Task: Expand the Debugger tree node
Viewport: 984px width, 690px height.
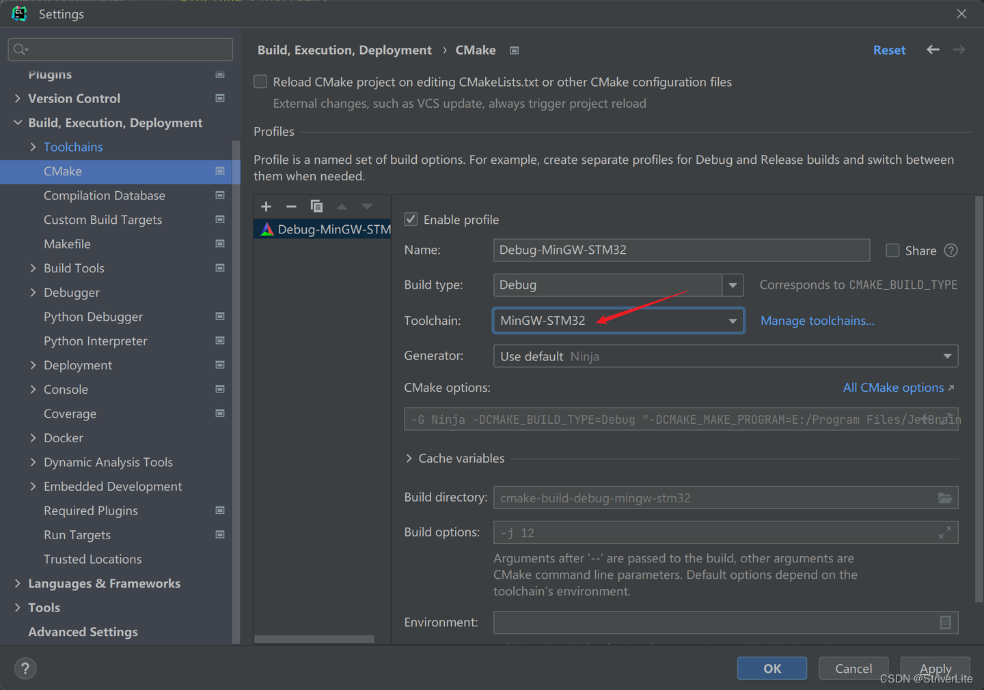Action: [x=33, y=292]
